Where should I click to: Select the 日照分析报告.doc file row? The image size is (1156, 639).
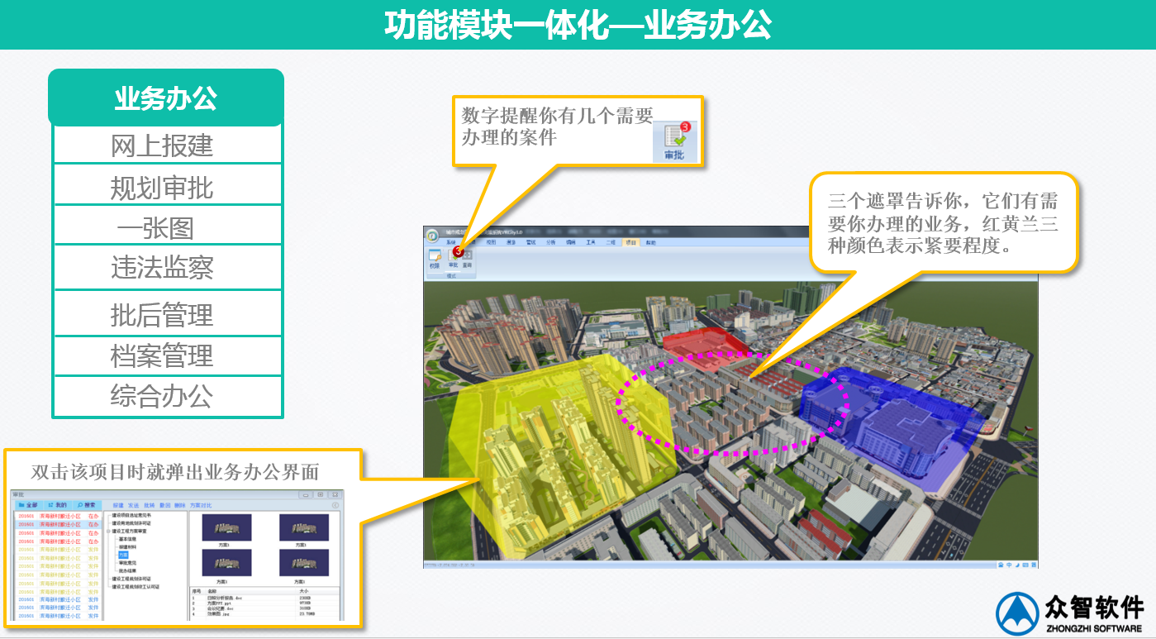(x=229, y=596)
